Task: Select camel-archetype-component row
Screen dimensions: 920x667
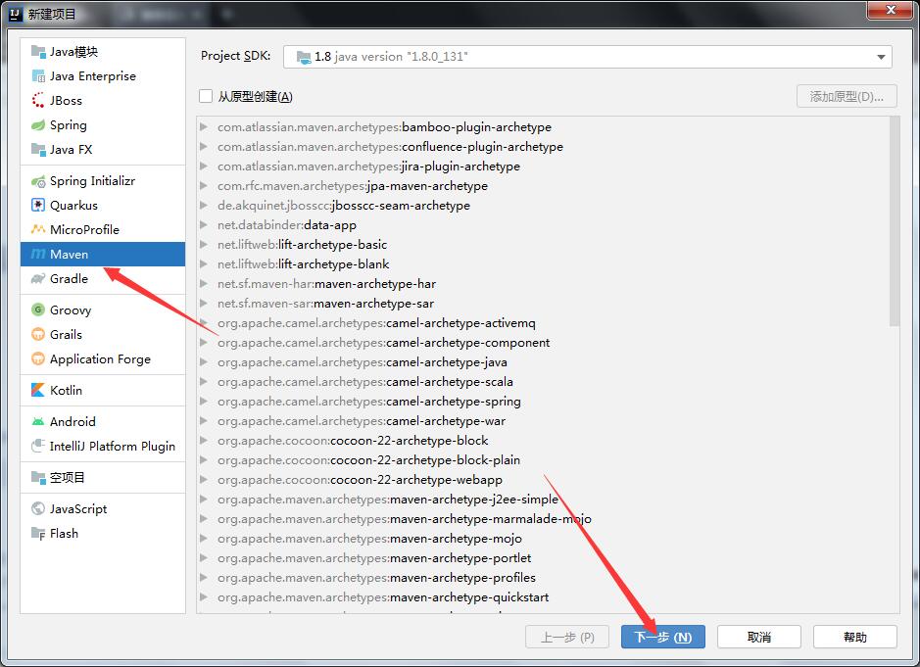Action: pos(543,343)
